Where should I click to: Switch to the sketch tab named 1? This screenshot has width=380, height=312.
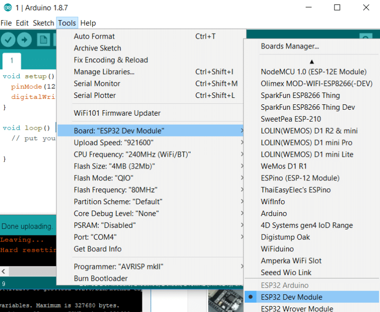click(12, 60)
